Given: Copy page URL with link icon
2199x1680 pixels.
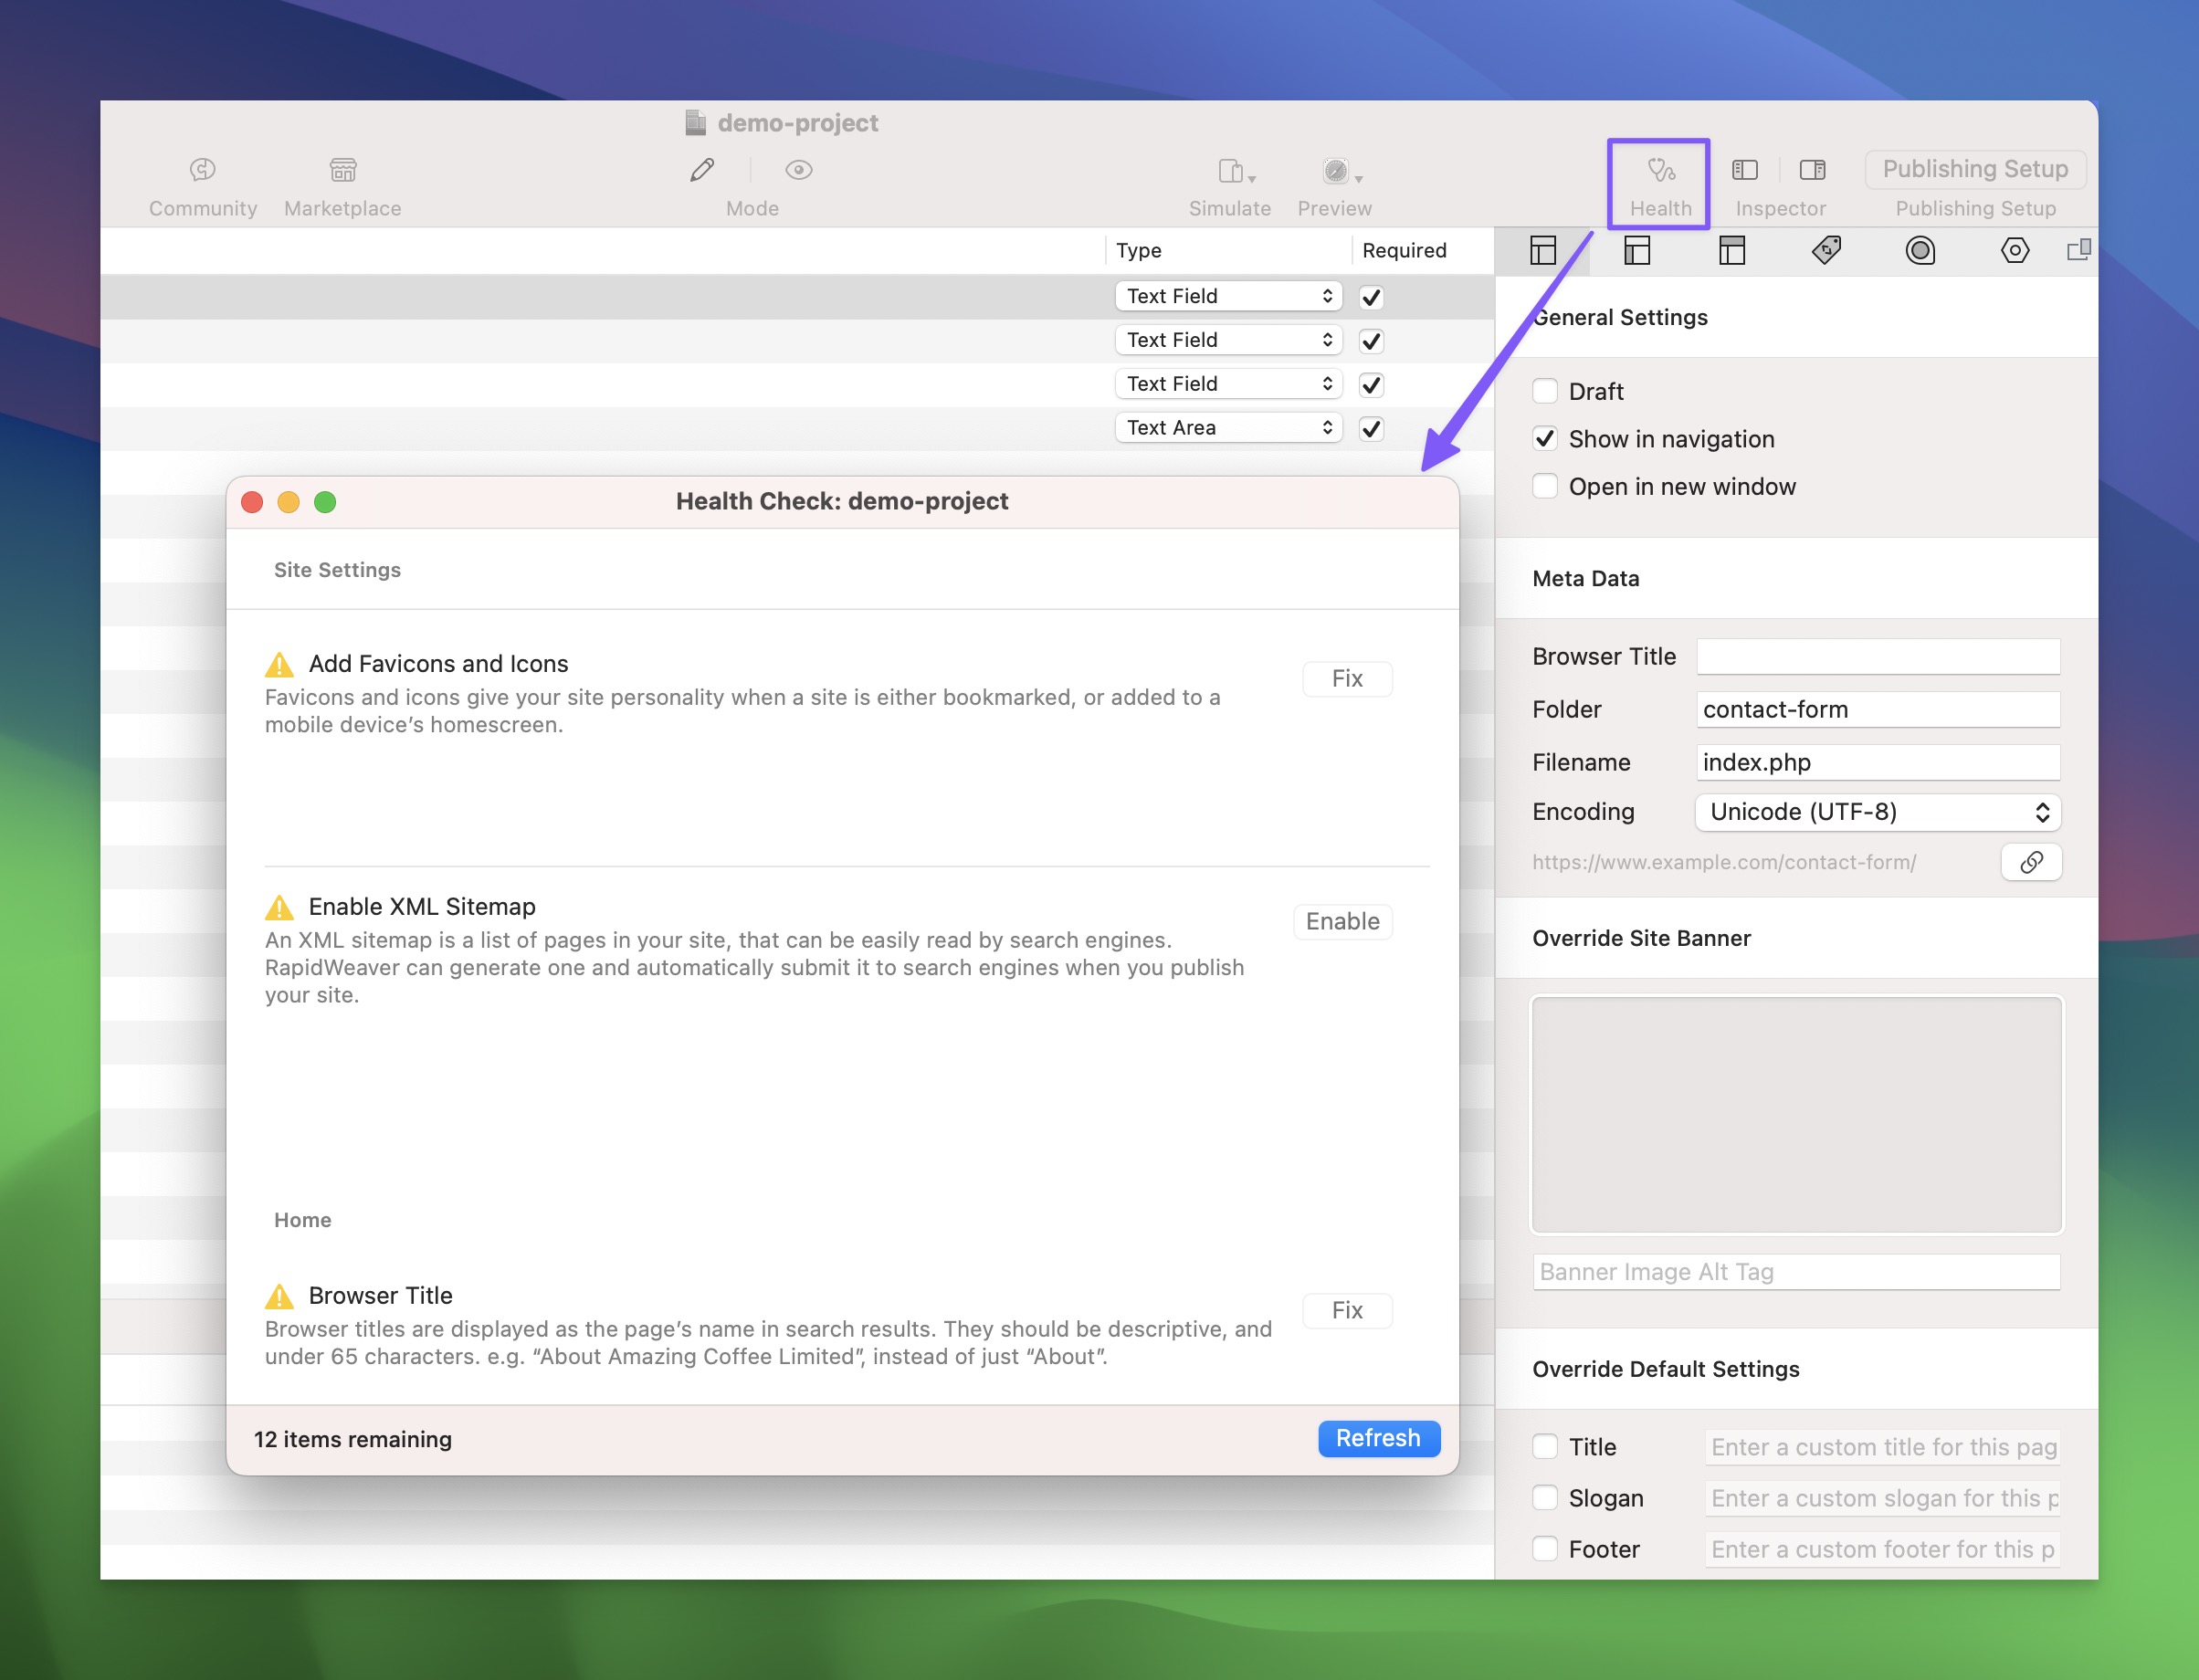Looking at the screenshot, I should [2030, 862].
